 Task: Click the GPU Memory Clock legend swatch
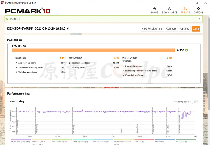click(x=41, y=140)
